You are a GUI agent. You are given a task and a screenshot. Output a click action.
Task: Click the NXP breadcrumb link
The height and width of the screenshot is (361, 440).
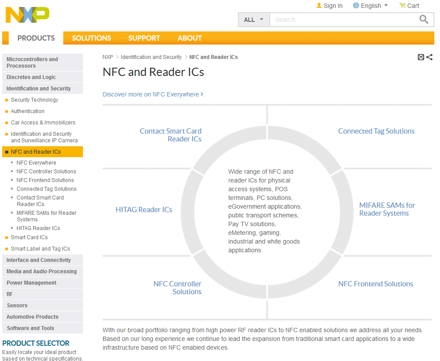[108, 57]
